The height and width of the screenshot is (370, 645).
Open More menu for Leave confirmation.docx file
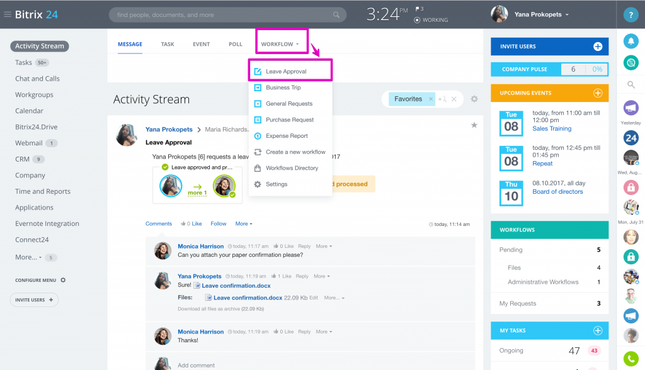334,298
